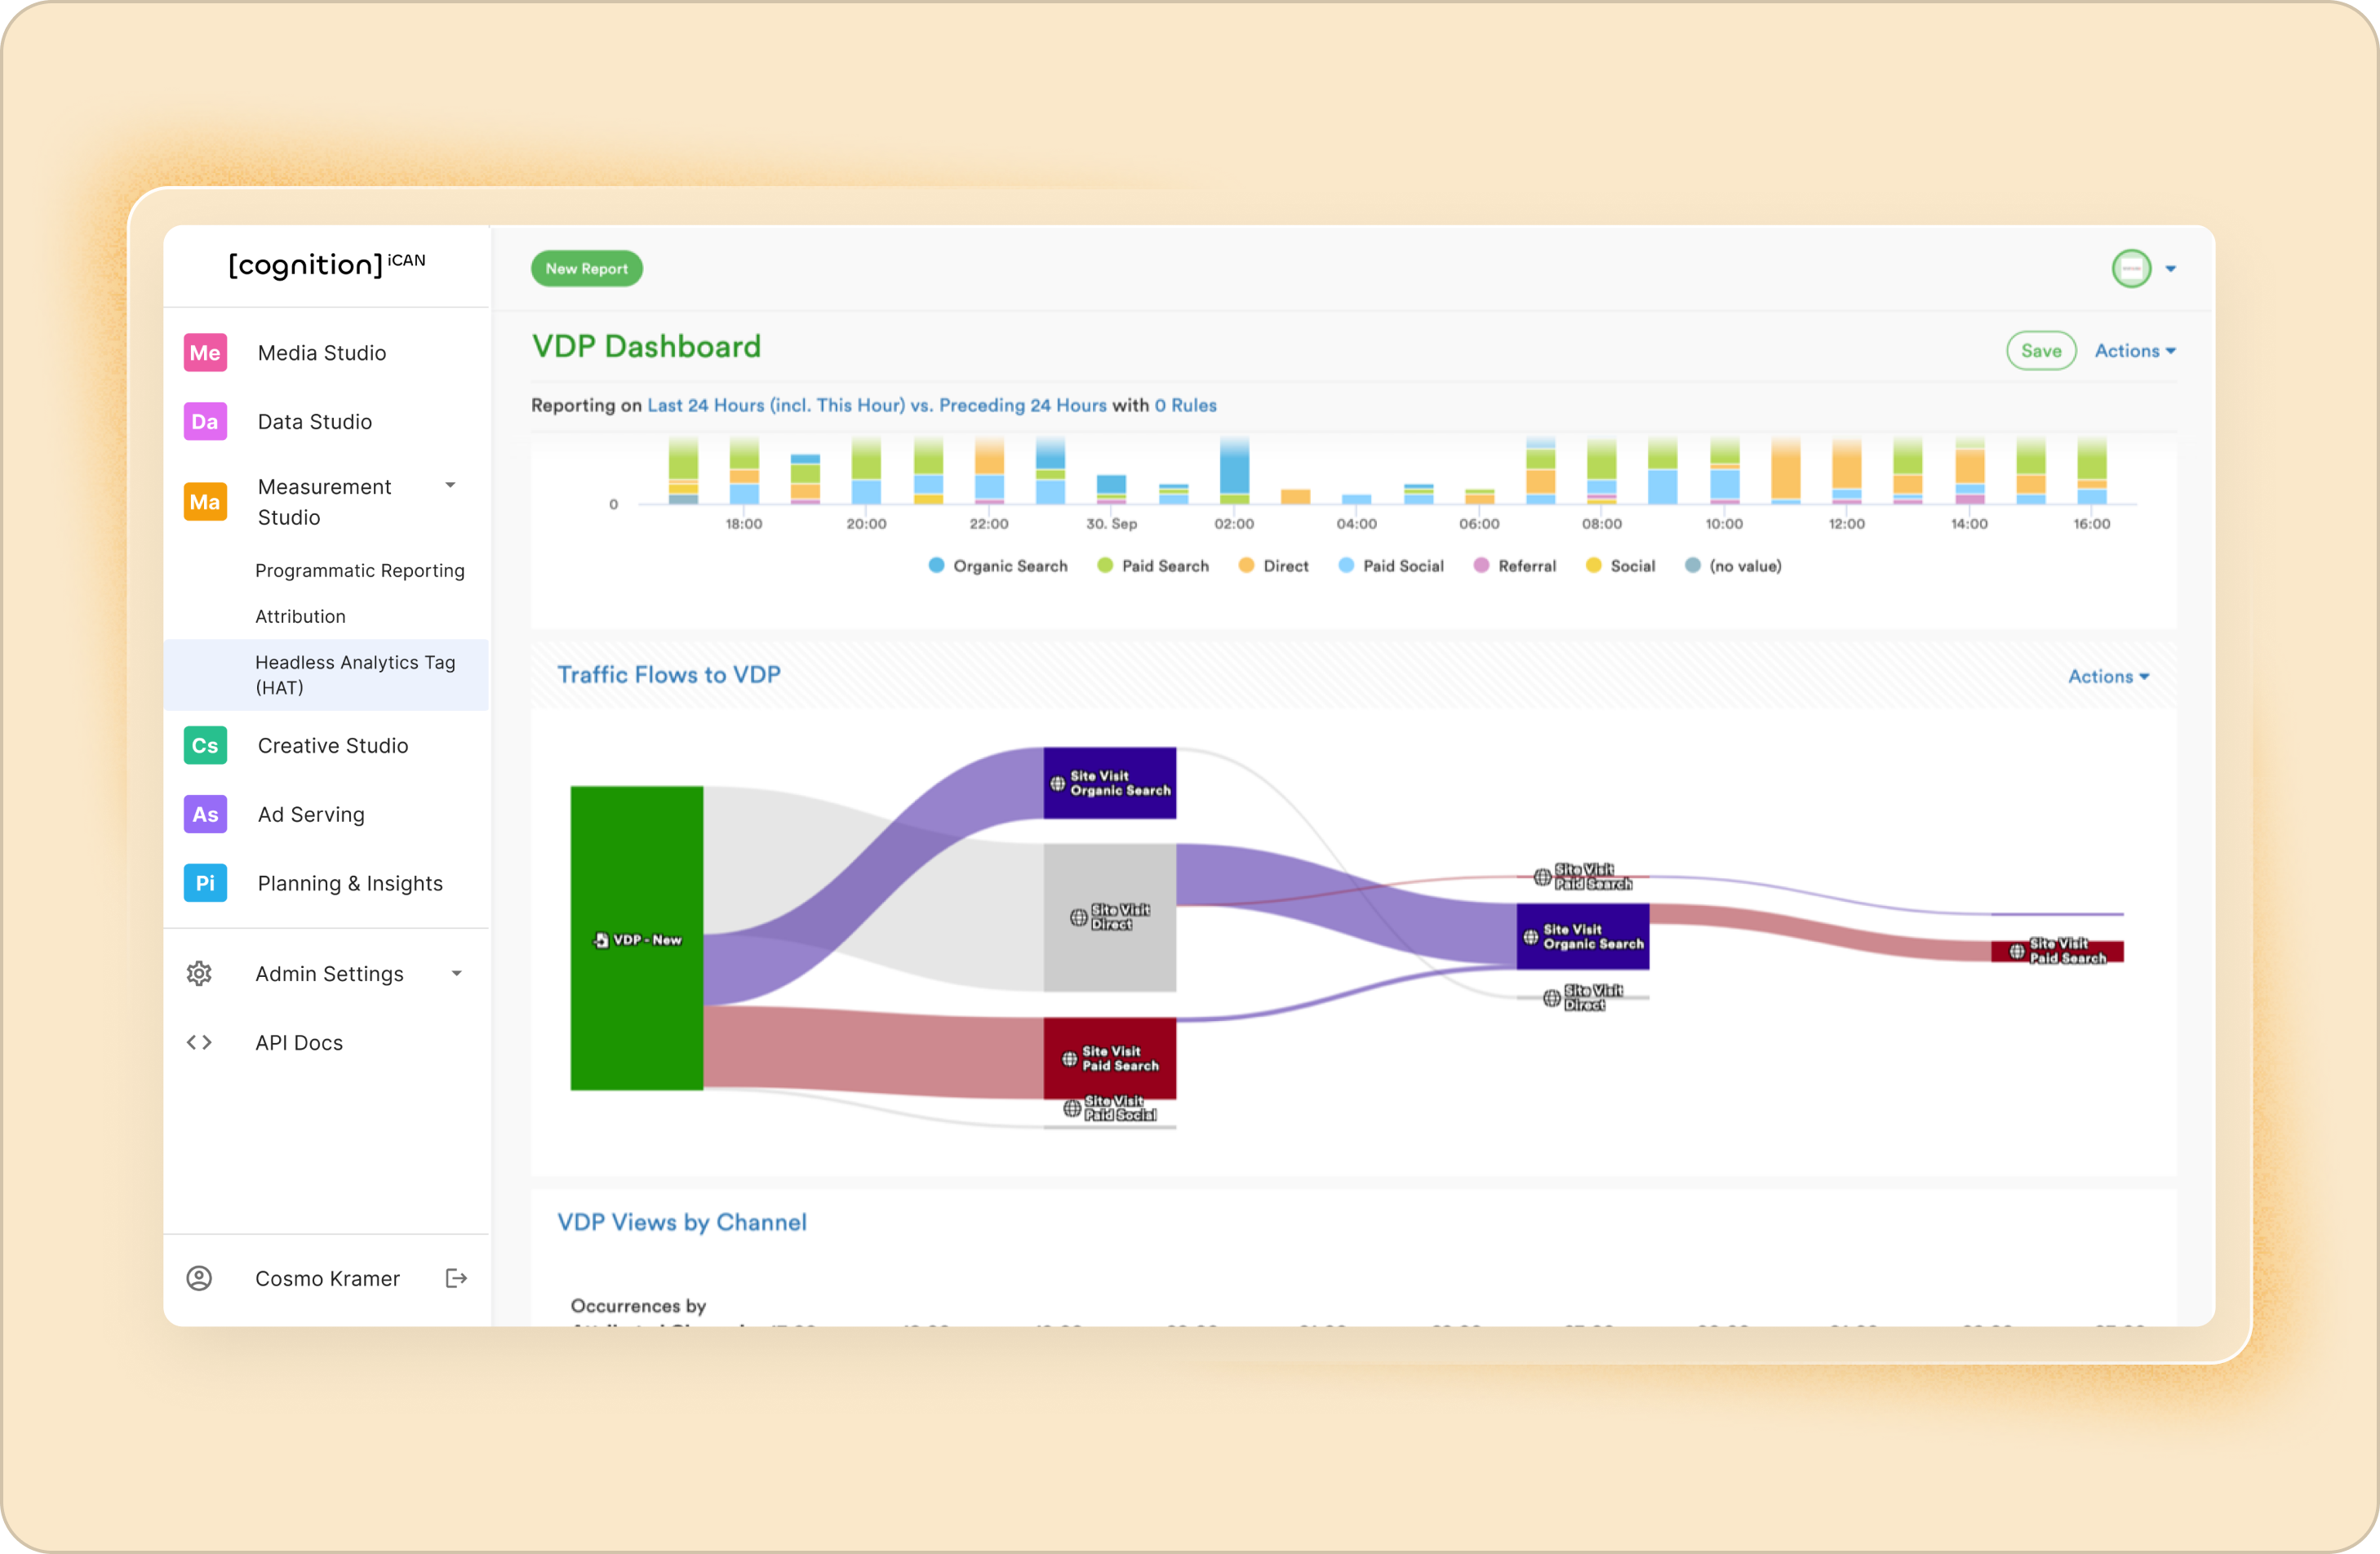Click the user profile icon beside Cosmo Kramer
This screenshot has height=1554, width=2380.
(x=199, y=1279)
